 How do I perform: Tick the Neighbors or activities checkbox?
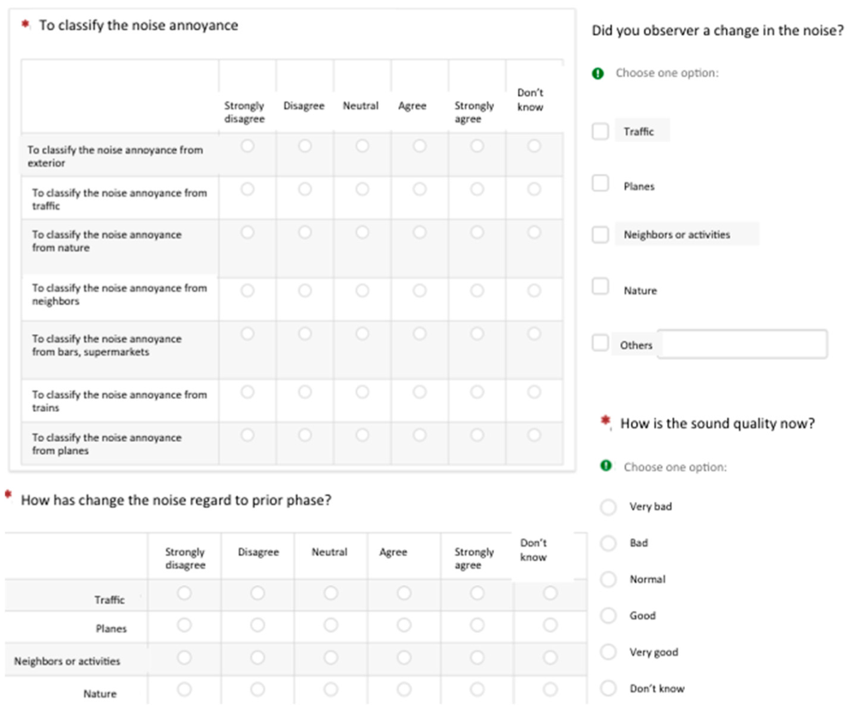pyautogui.click(x=600, y=234)
